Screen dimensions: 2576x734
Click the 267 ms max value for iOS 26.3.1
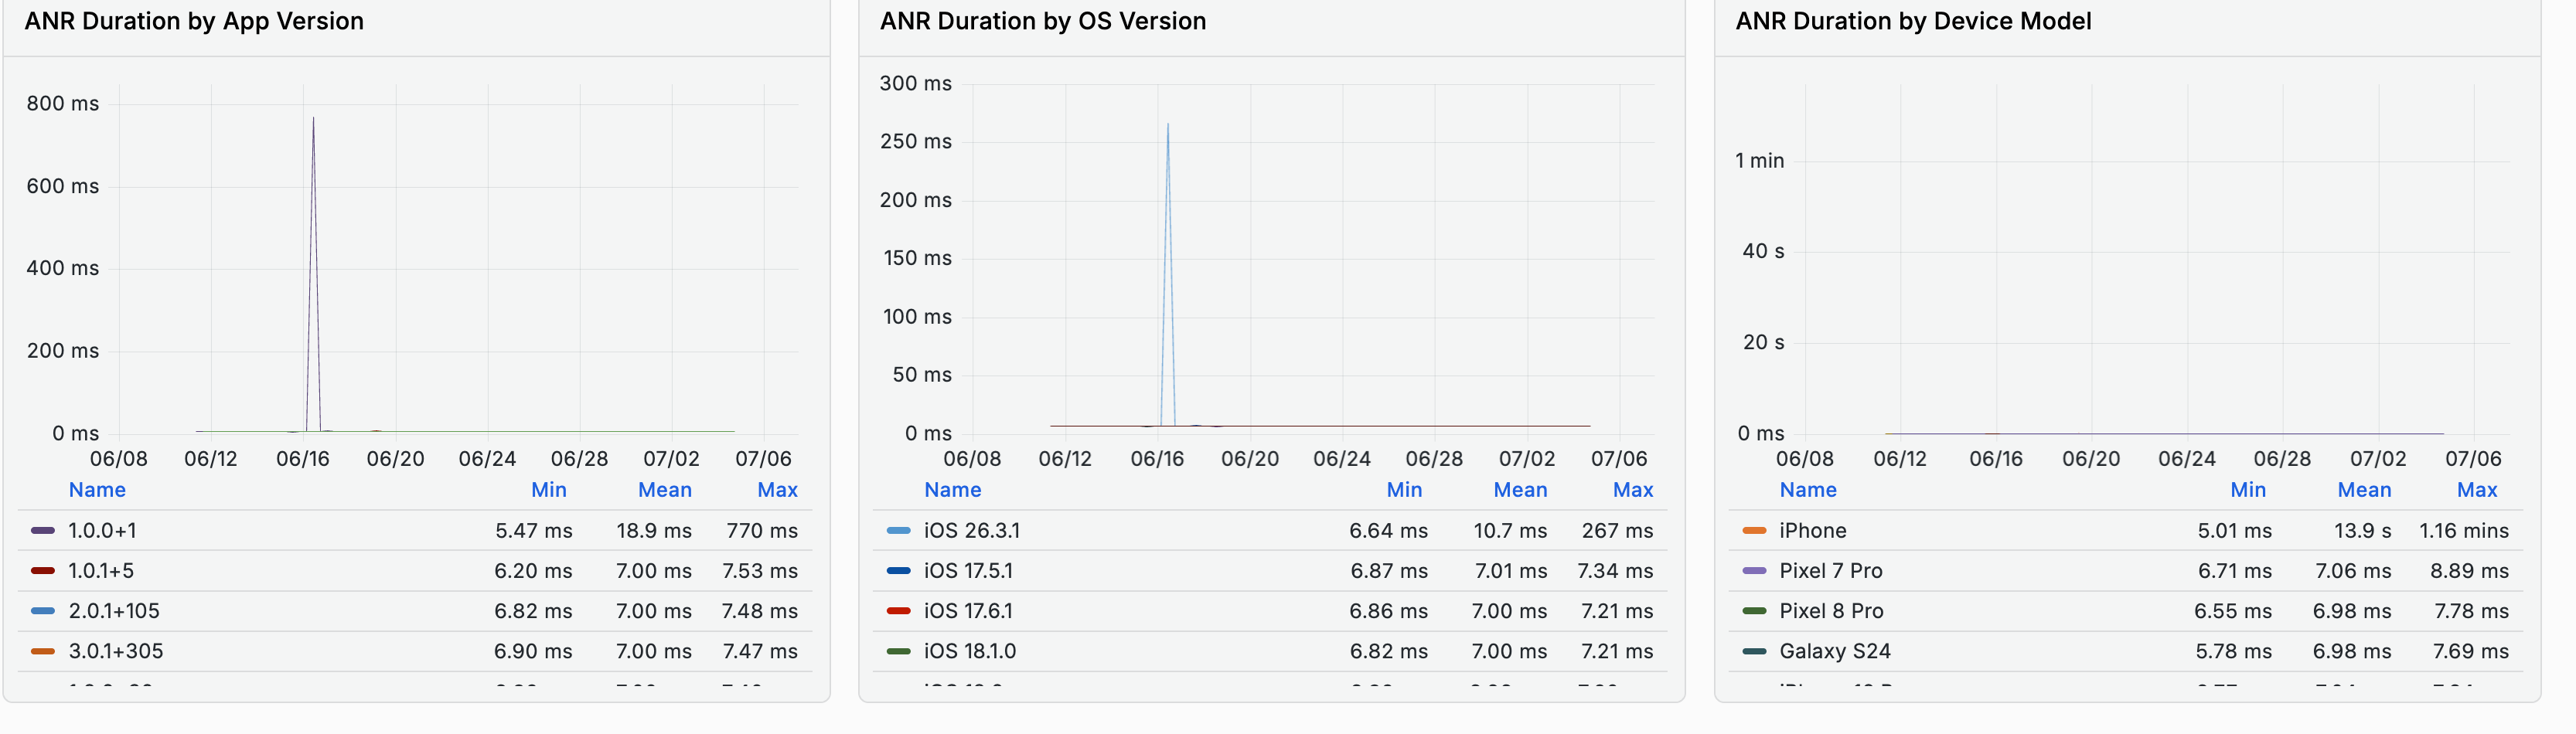(1617, 531)
